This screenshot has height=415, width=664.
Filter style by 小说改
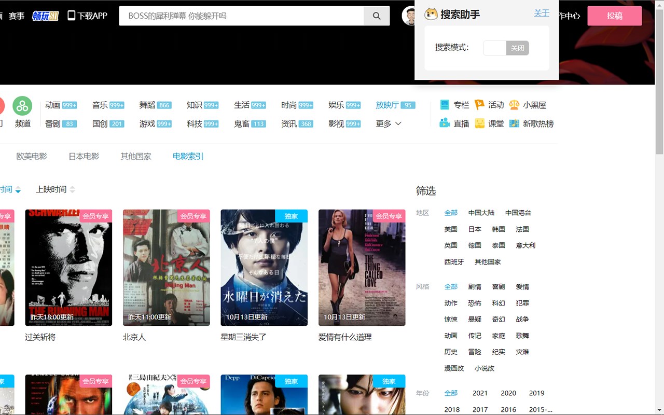[485, 368]
